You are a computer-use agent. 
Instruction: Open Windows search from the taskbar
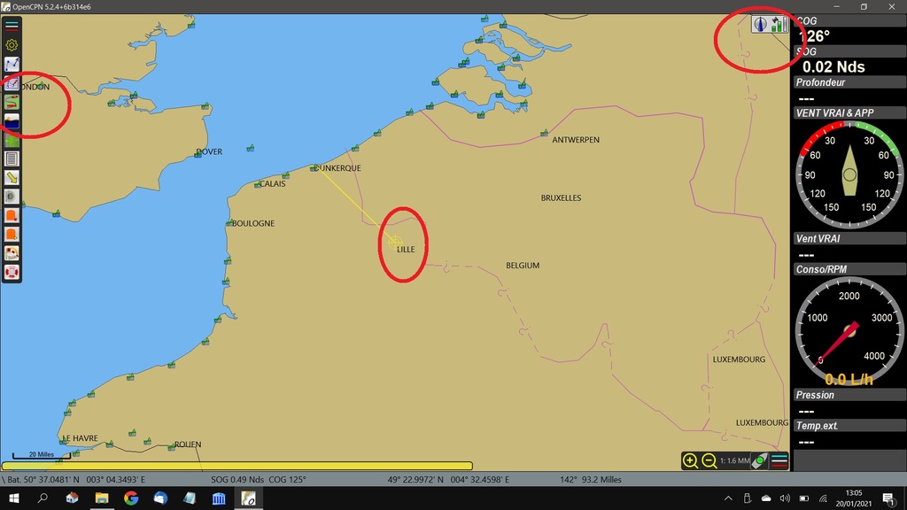point(43,498)
